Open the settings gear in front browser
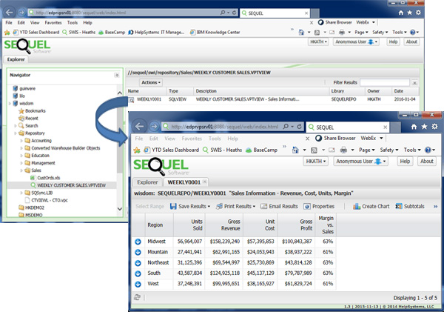Screen dimensions: 444x312 pyautogui.click(x=434, y=127)
